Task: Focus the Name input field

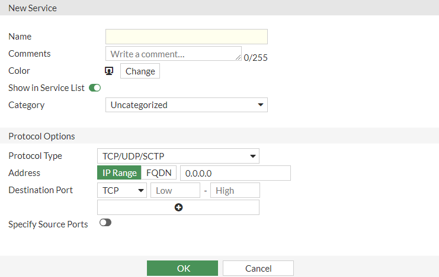Action: [x=186, y=37]
